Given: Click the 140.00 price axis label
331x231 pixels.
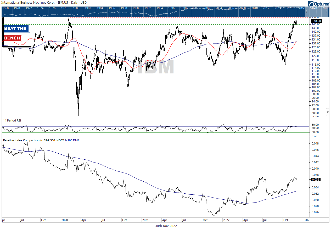Looking at the screenshot, I should coord(316,32).
